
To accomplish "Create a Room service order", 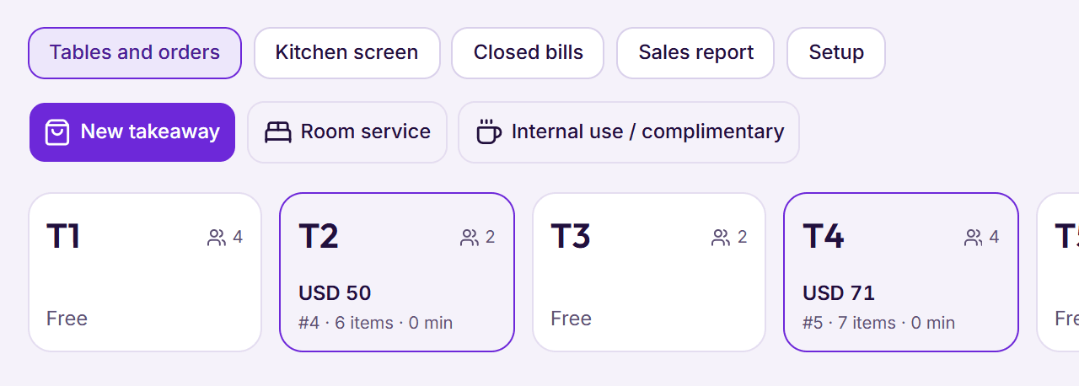I will click(347, 132).
